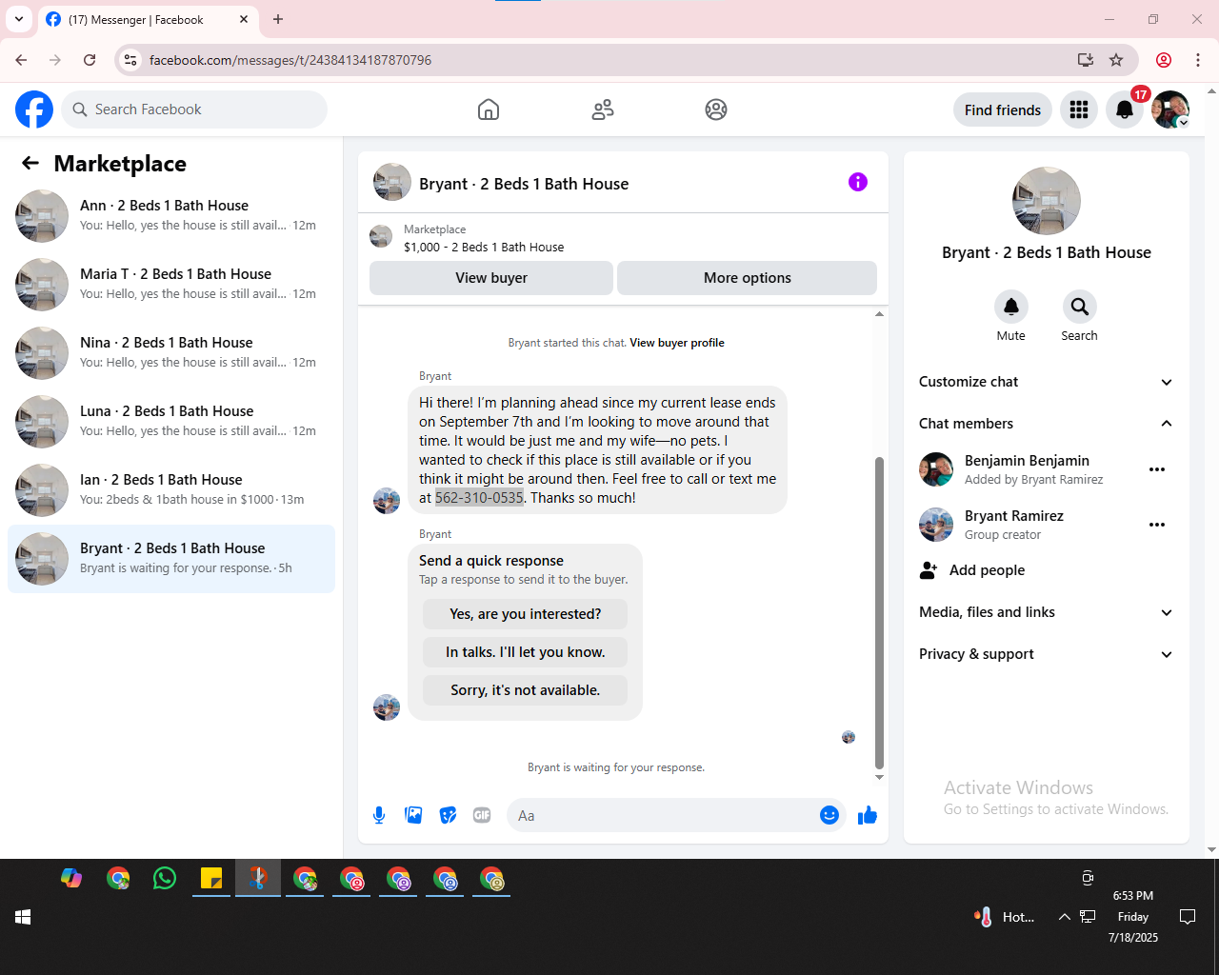This screenshot has height=975, width=1219.
Task: Open the purple conversation information icon
Action: click(858, 182)
